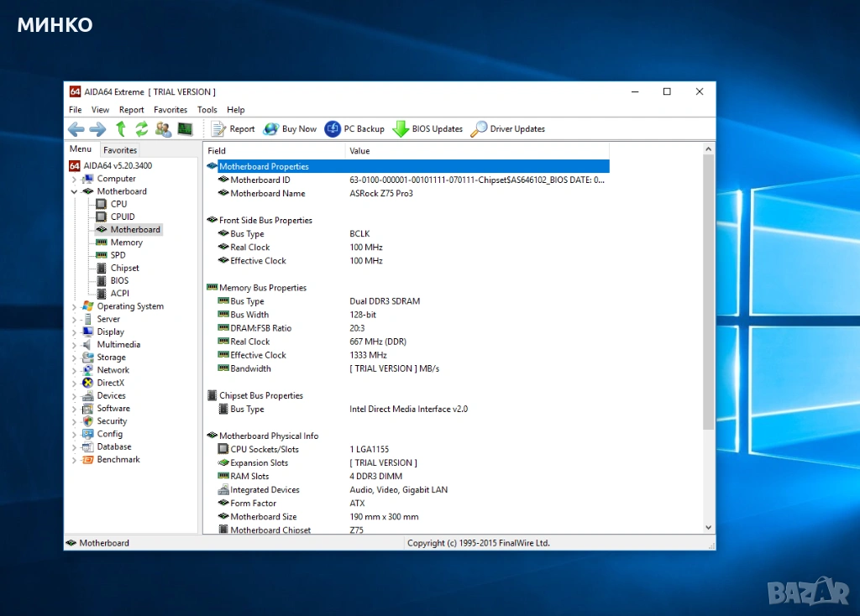This screenshot has width=860, height=616.
Task: Click the Forward navigation arrow
Action: tap(97, 129)
